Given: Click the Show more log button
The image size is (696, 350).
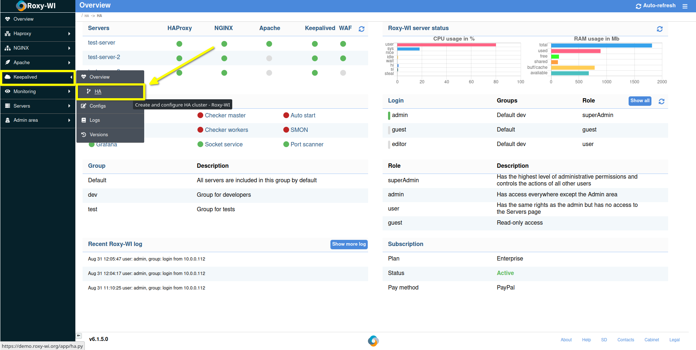Looking at the screenshot, I should tap(349, 244).
